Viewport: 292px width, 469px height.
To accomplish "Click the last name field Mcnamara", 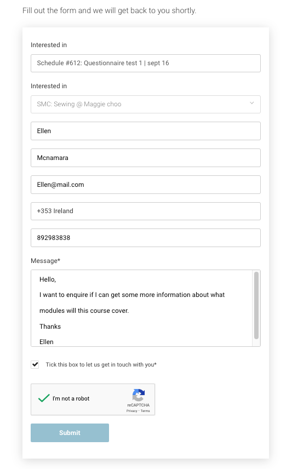I will pos(145,158).
